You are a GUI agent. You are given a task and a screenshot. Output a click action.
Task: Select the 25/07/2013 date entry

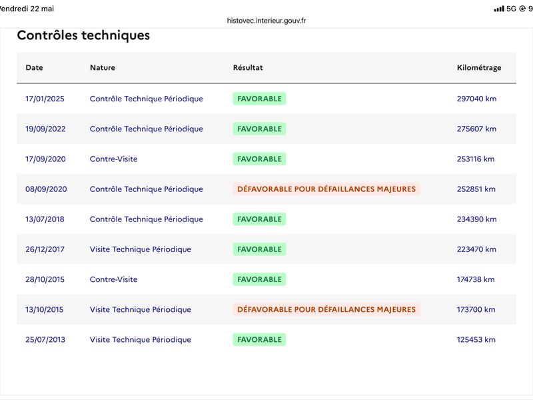click(x=45, y=339)
